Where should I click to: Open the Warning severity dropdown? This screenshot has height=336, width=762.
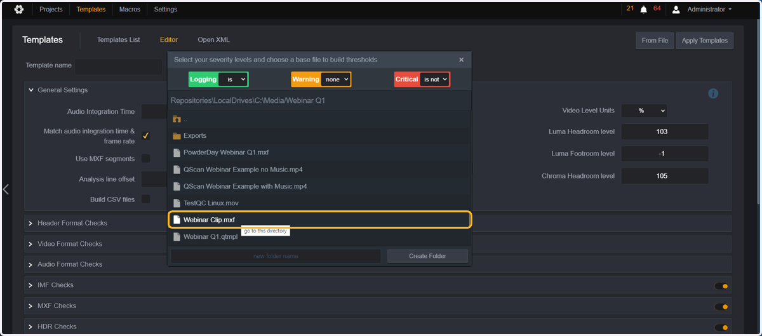point(335,79)
